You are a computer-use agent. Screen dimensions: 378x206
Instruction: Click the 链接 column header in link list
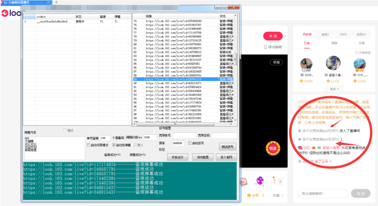tap(181, 16)
